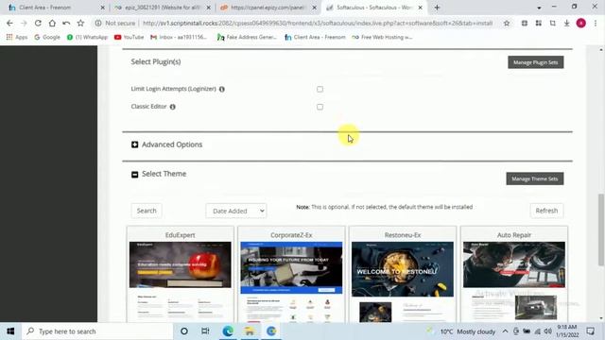This screenshot has height=340, width=605.
Task: Open the tab search dropdown arrow
Action: click(x=539, y=8)
